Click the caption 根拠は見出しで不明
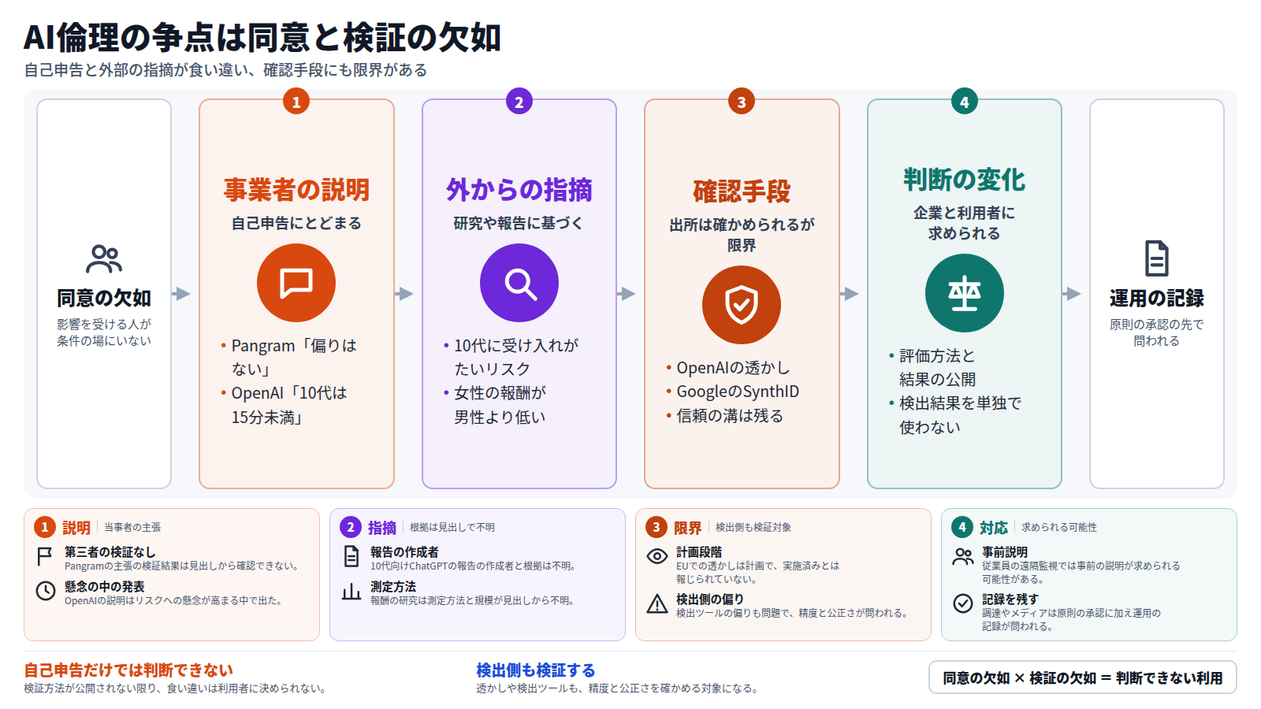 pyautogui.click(x=452, y=528)
